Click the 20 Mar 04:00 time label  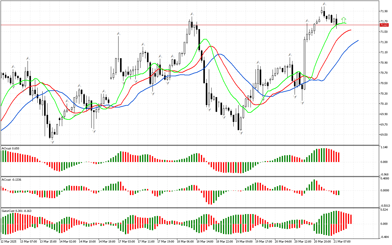click(284, 242)
